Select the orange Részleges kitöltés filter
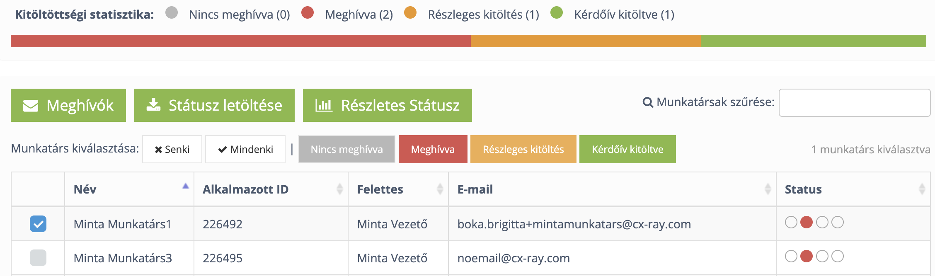 pyautogui.click(x=523, y=149)
